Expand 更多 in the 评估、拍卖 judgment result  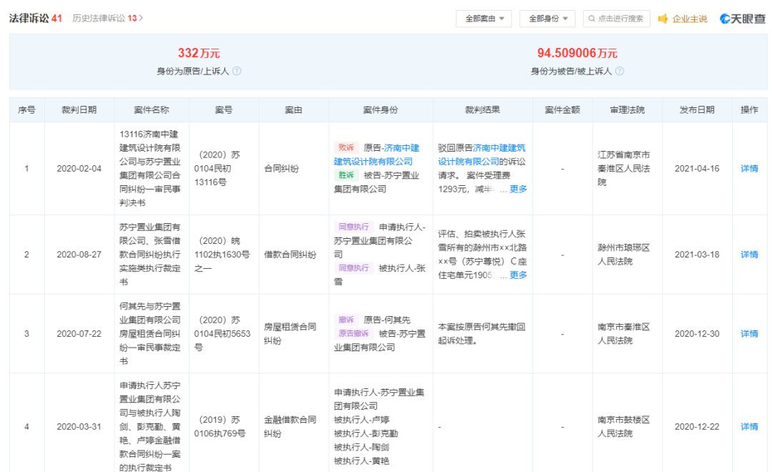(518, 275)
